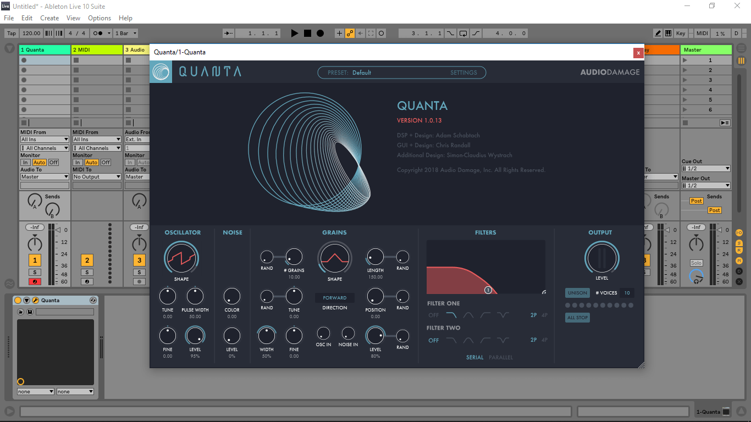Click the UNISON button

coord(577,293)
